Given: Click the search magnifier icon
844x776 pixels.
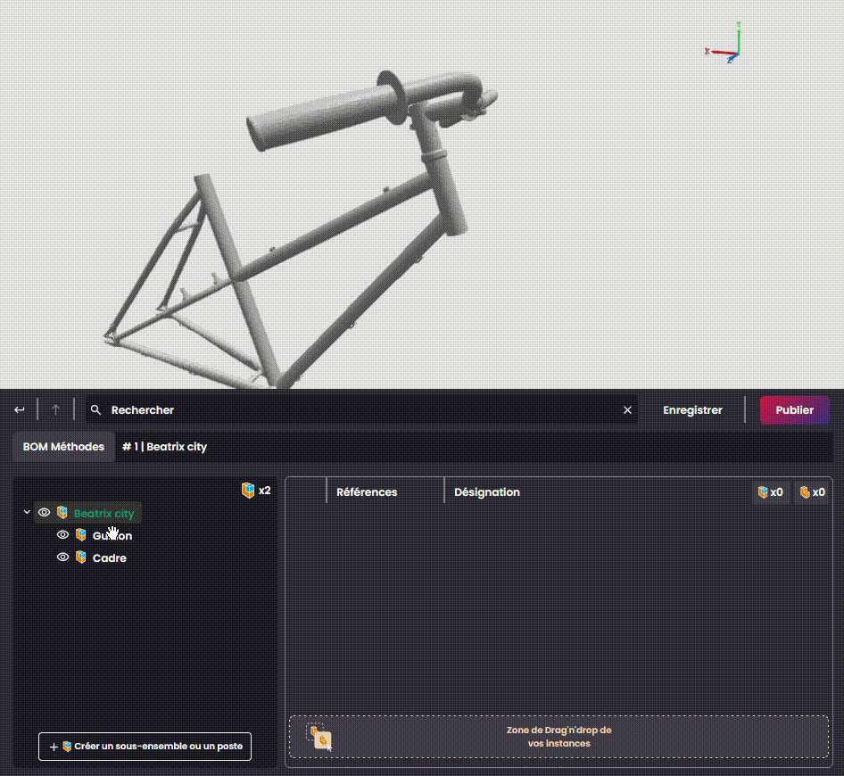Looking at the screenshot, I should pos(95,410).
